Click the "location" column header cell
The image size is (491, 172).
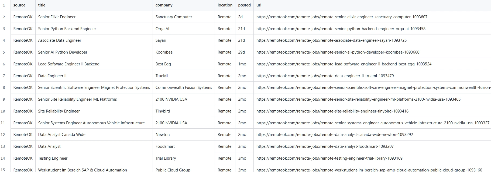225,5
